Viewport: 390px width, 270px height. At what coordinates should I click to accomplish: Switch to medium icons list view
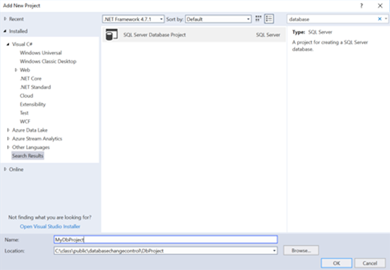(x=269, y=18)
